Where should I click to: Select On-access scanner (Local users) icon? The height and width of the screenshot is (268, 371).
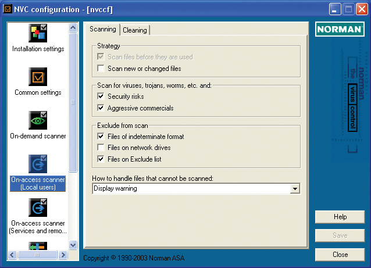38,164
